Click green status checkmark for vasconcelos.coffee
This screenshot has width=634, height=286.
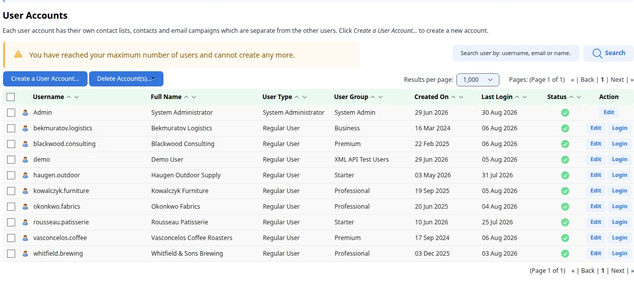[x=565, y=238]
